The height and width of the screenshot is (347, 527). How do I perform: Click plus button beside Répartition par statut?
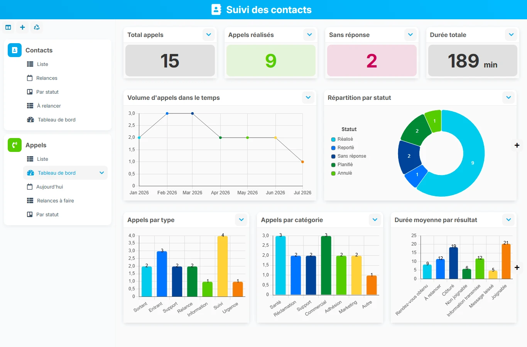point(517,145)
